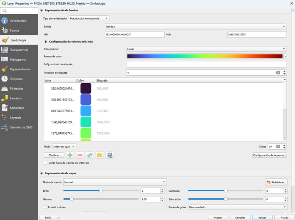The height and width of the screenshot is (220, 295).
Task: Click the Mín value input field
Action: tap(135, 34)
